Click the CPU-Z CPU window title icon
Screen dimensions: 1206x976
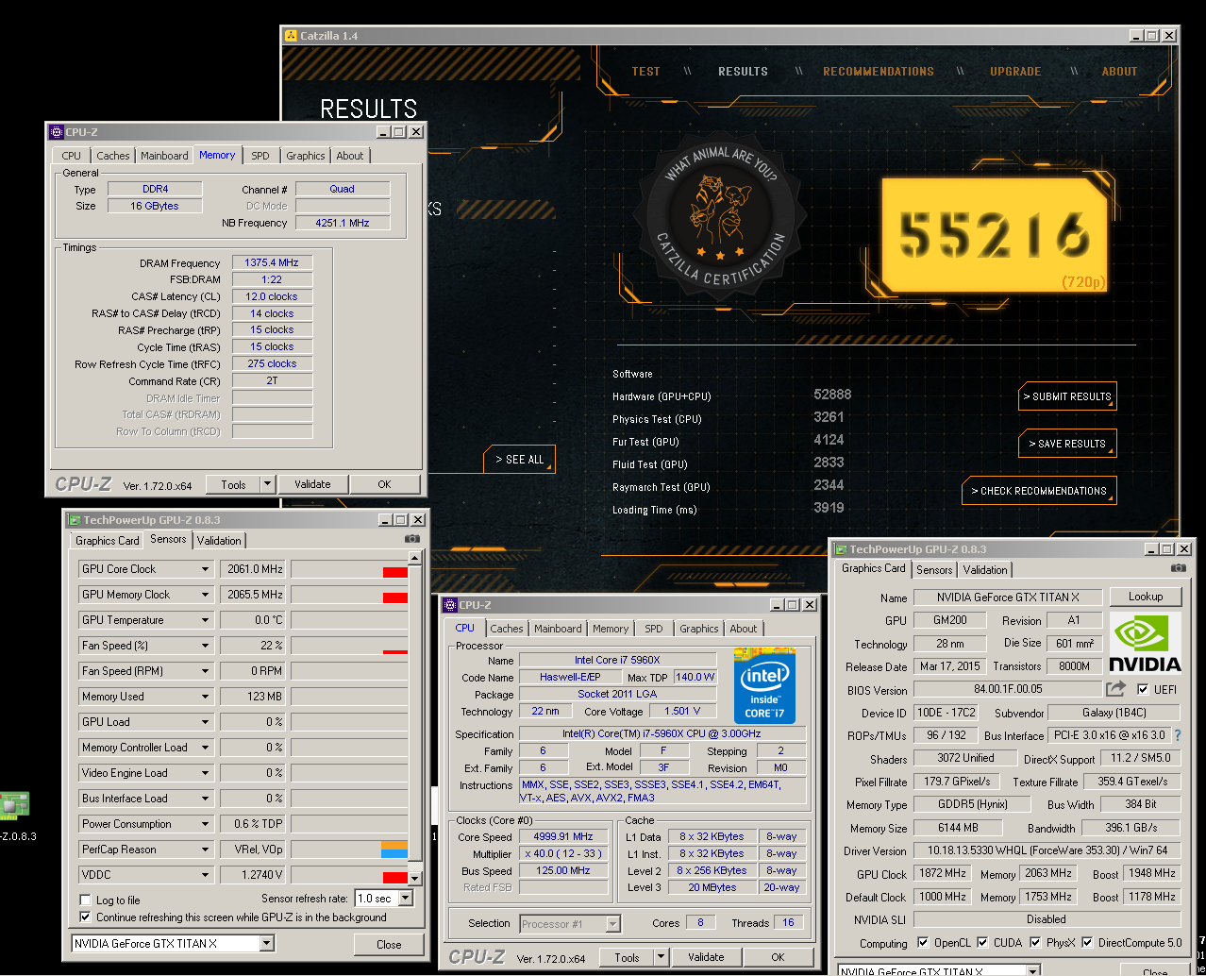pyautogui.click(x=449, y=605)
